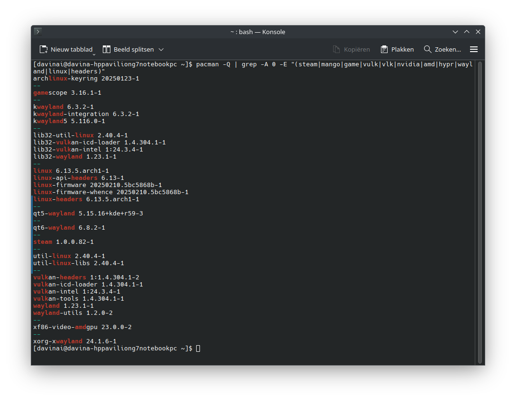The width and height of the screenshot is (516, 402).
Task: Click the 'wayland 1.23.1-1' line
Action: coord(63,306)
